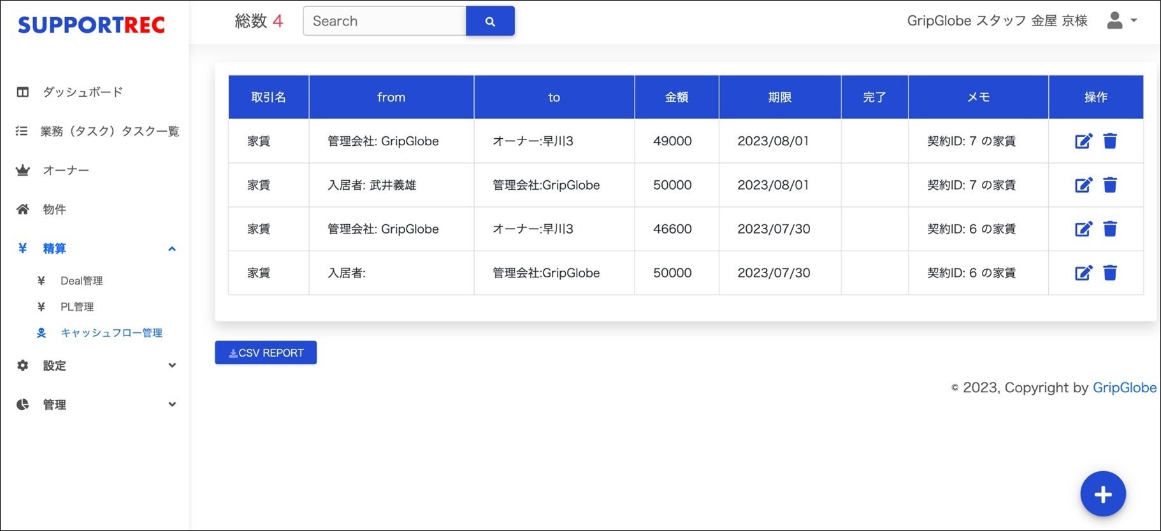
Task: Open PL管理 in the sidebar
Action: click(77, 307)
